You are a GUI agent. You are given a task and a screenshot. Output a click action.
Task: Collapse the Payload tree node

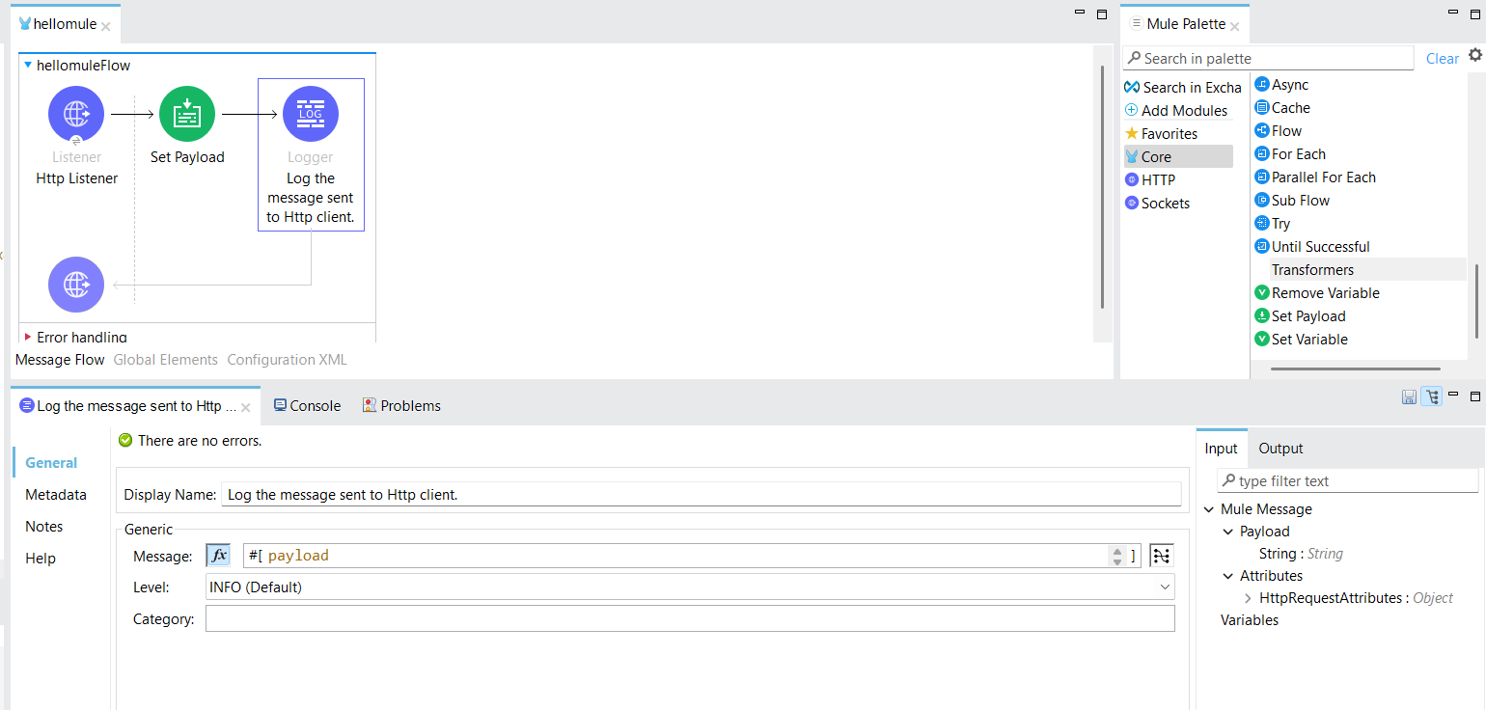click(1228, 532)
